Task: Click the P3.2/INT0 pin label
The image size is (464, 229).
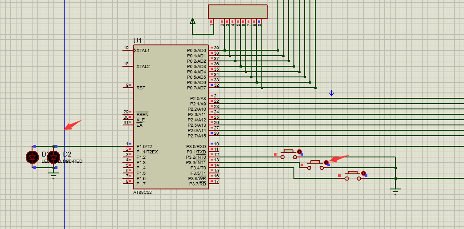Action: [x=196, y=157]
